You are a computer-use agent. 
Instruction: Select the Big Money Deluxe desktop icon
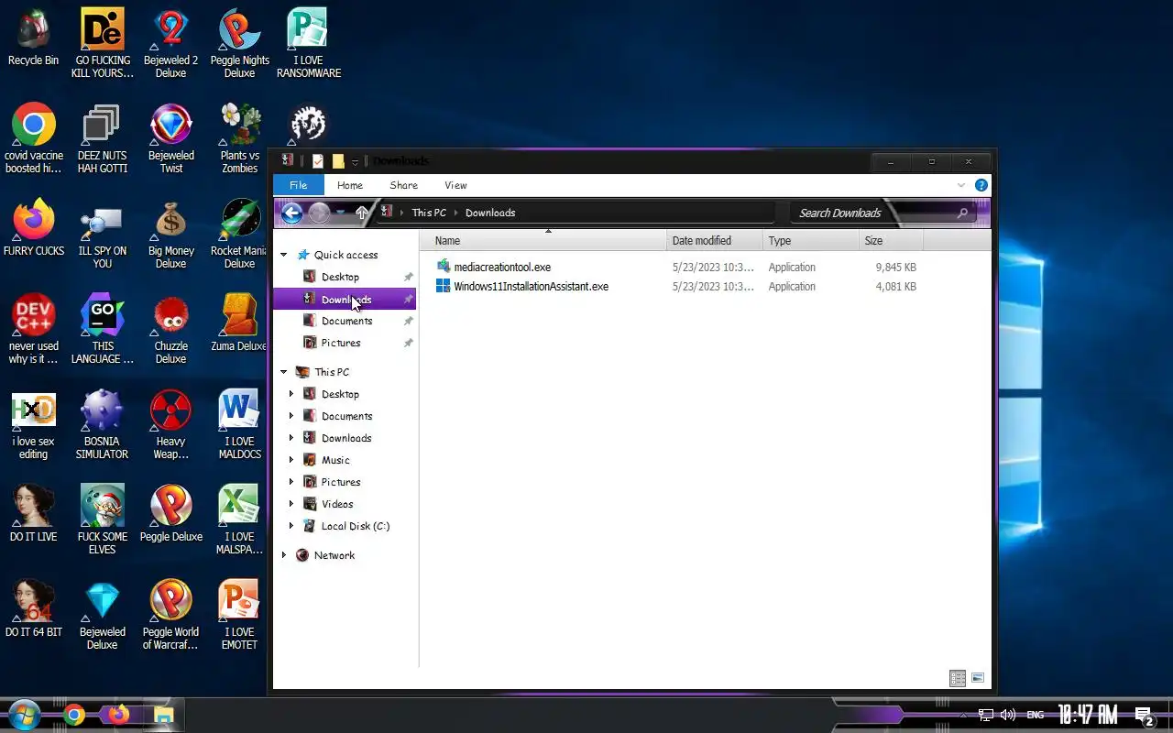click(x=170, y=235)
